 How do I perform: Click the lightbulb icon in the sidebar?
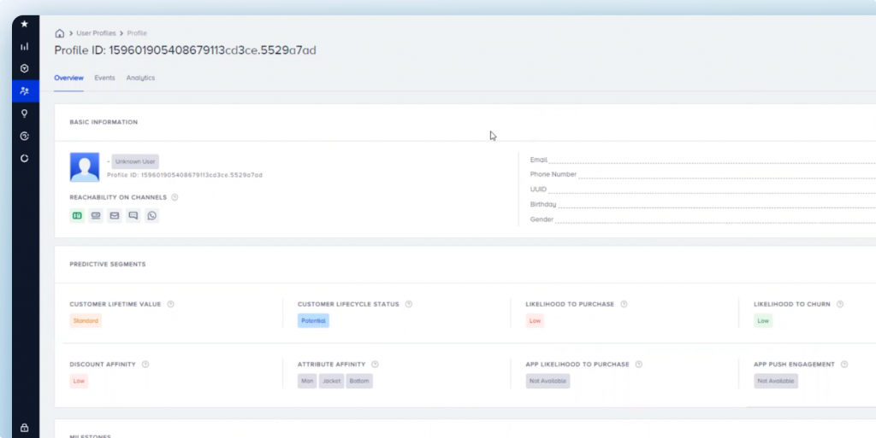[25, 113]
